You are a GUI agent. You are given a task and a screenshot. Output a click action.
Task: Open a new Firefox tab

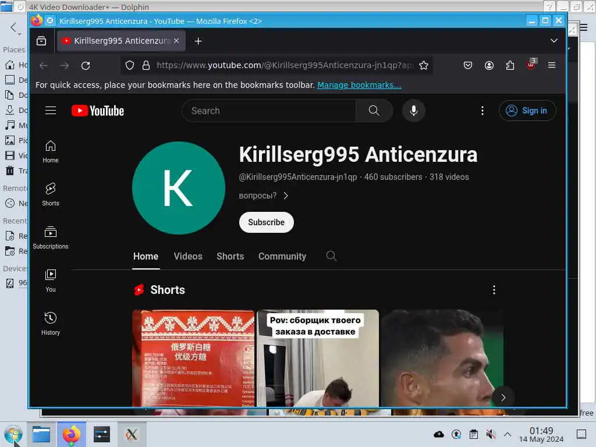pos(198,41)
